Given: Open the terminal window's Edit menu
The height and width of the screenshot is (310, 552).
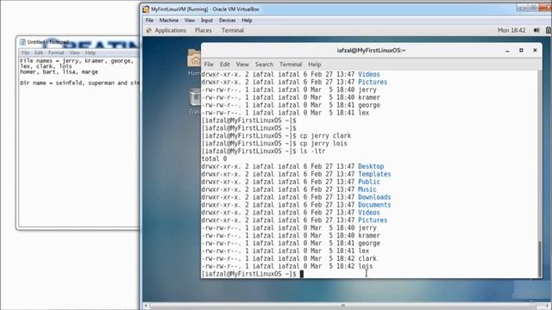Looking at the screenshot, I should pyautogui.click(x=224, y=65).
